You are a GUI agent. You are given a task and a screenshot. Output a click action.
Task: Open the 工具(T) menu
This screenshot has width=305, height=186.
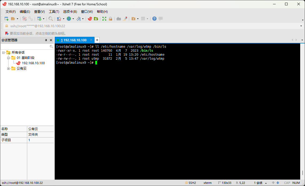tap(54, 12)
